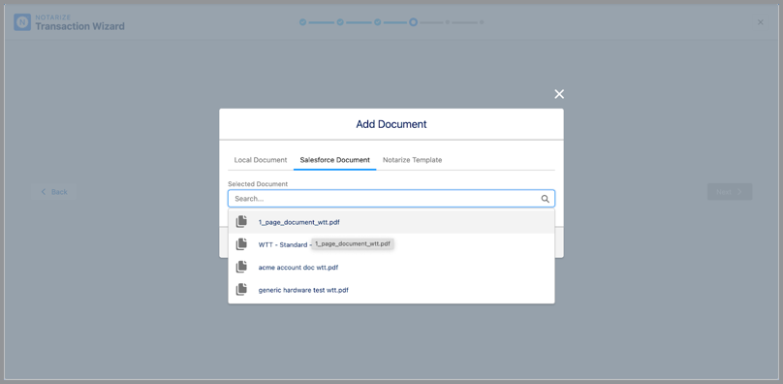The height and width of the screenshot is (384, 783).
Task: Select generic hardware test wtt.pdf
Action: click(391, 290)
